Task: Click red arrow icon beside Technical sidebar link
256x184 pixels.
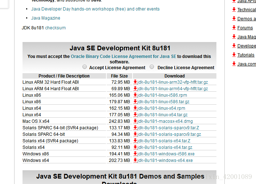Action: [x=234, y=9]
